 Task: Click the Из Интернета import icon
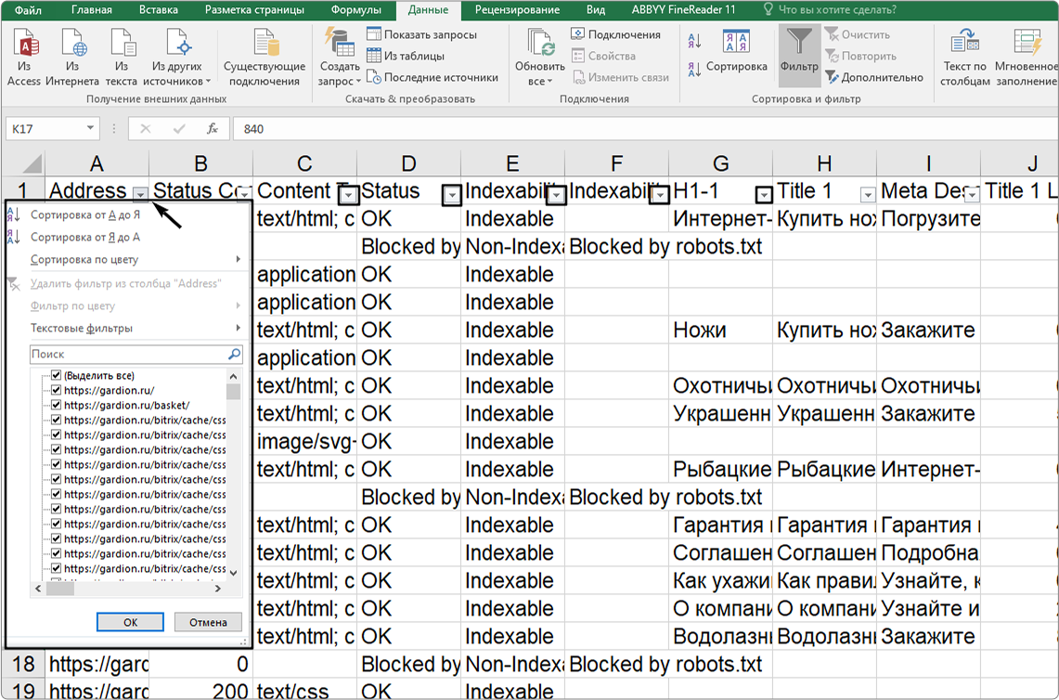coord(72,58)
